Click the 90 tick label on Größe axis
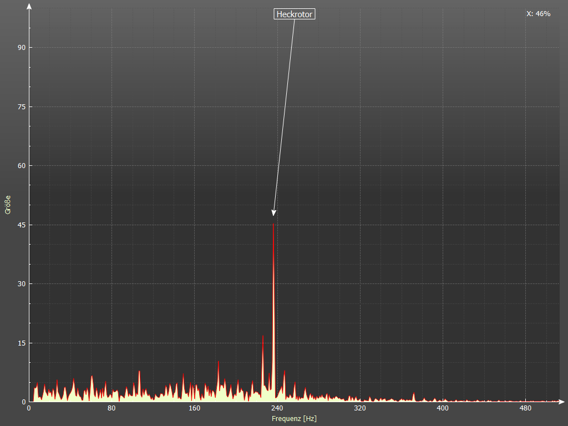The image size is (568, 426). tap(22, 48)
